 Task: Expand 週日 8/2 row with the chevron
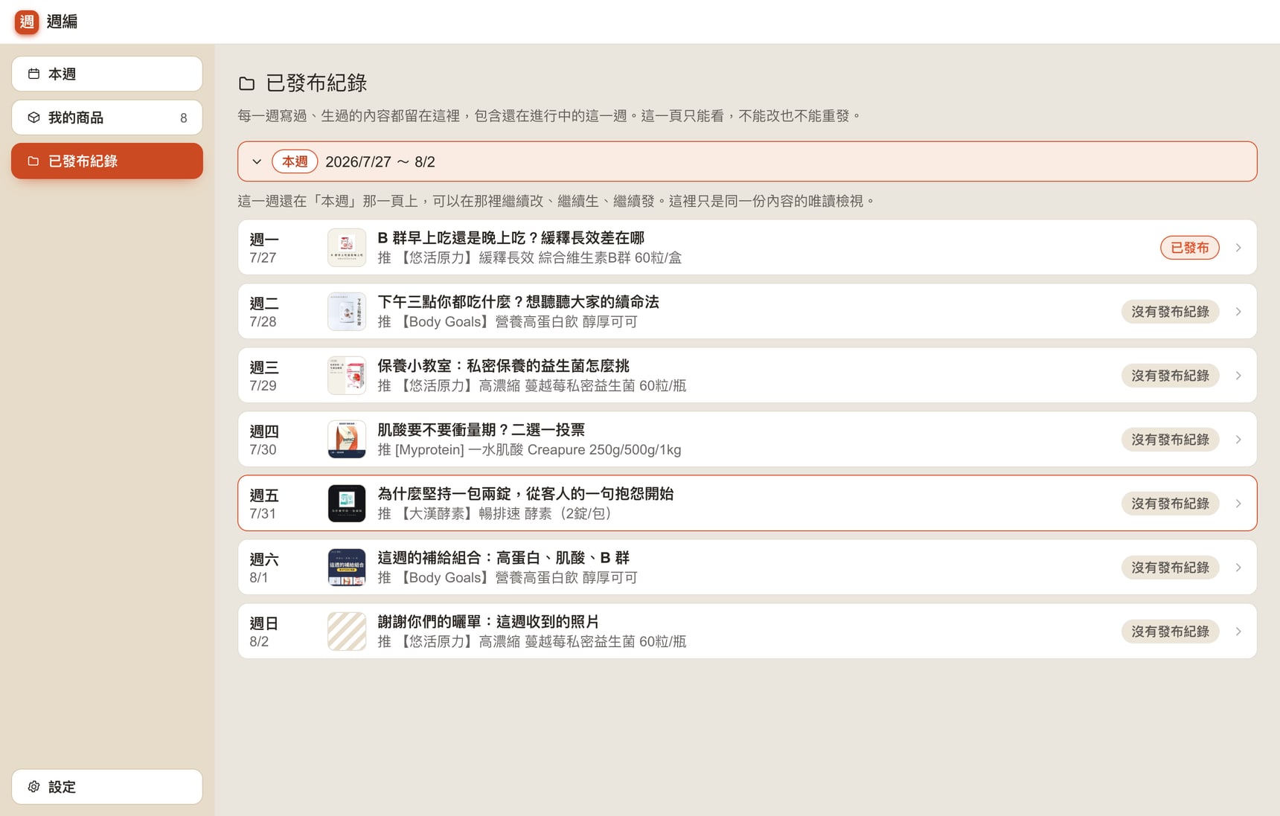pos(1238,632)
